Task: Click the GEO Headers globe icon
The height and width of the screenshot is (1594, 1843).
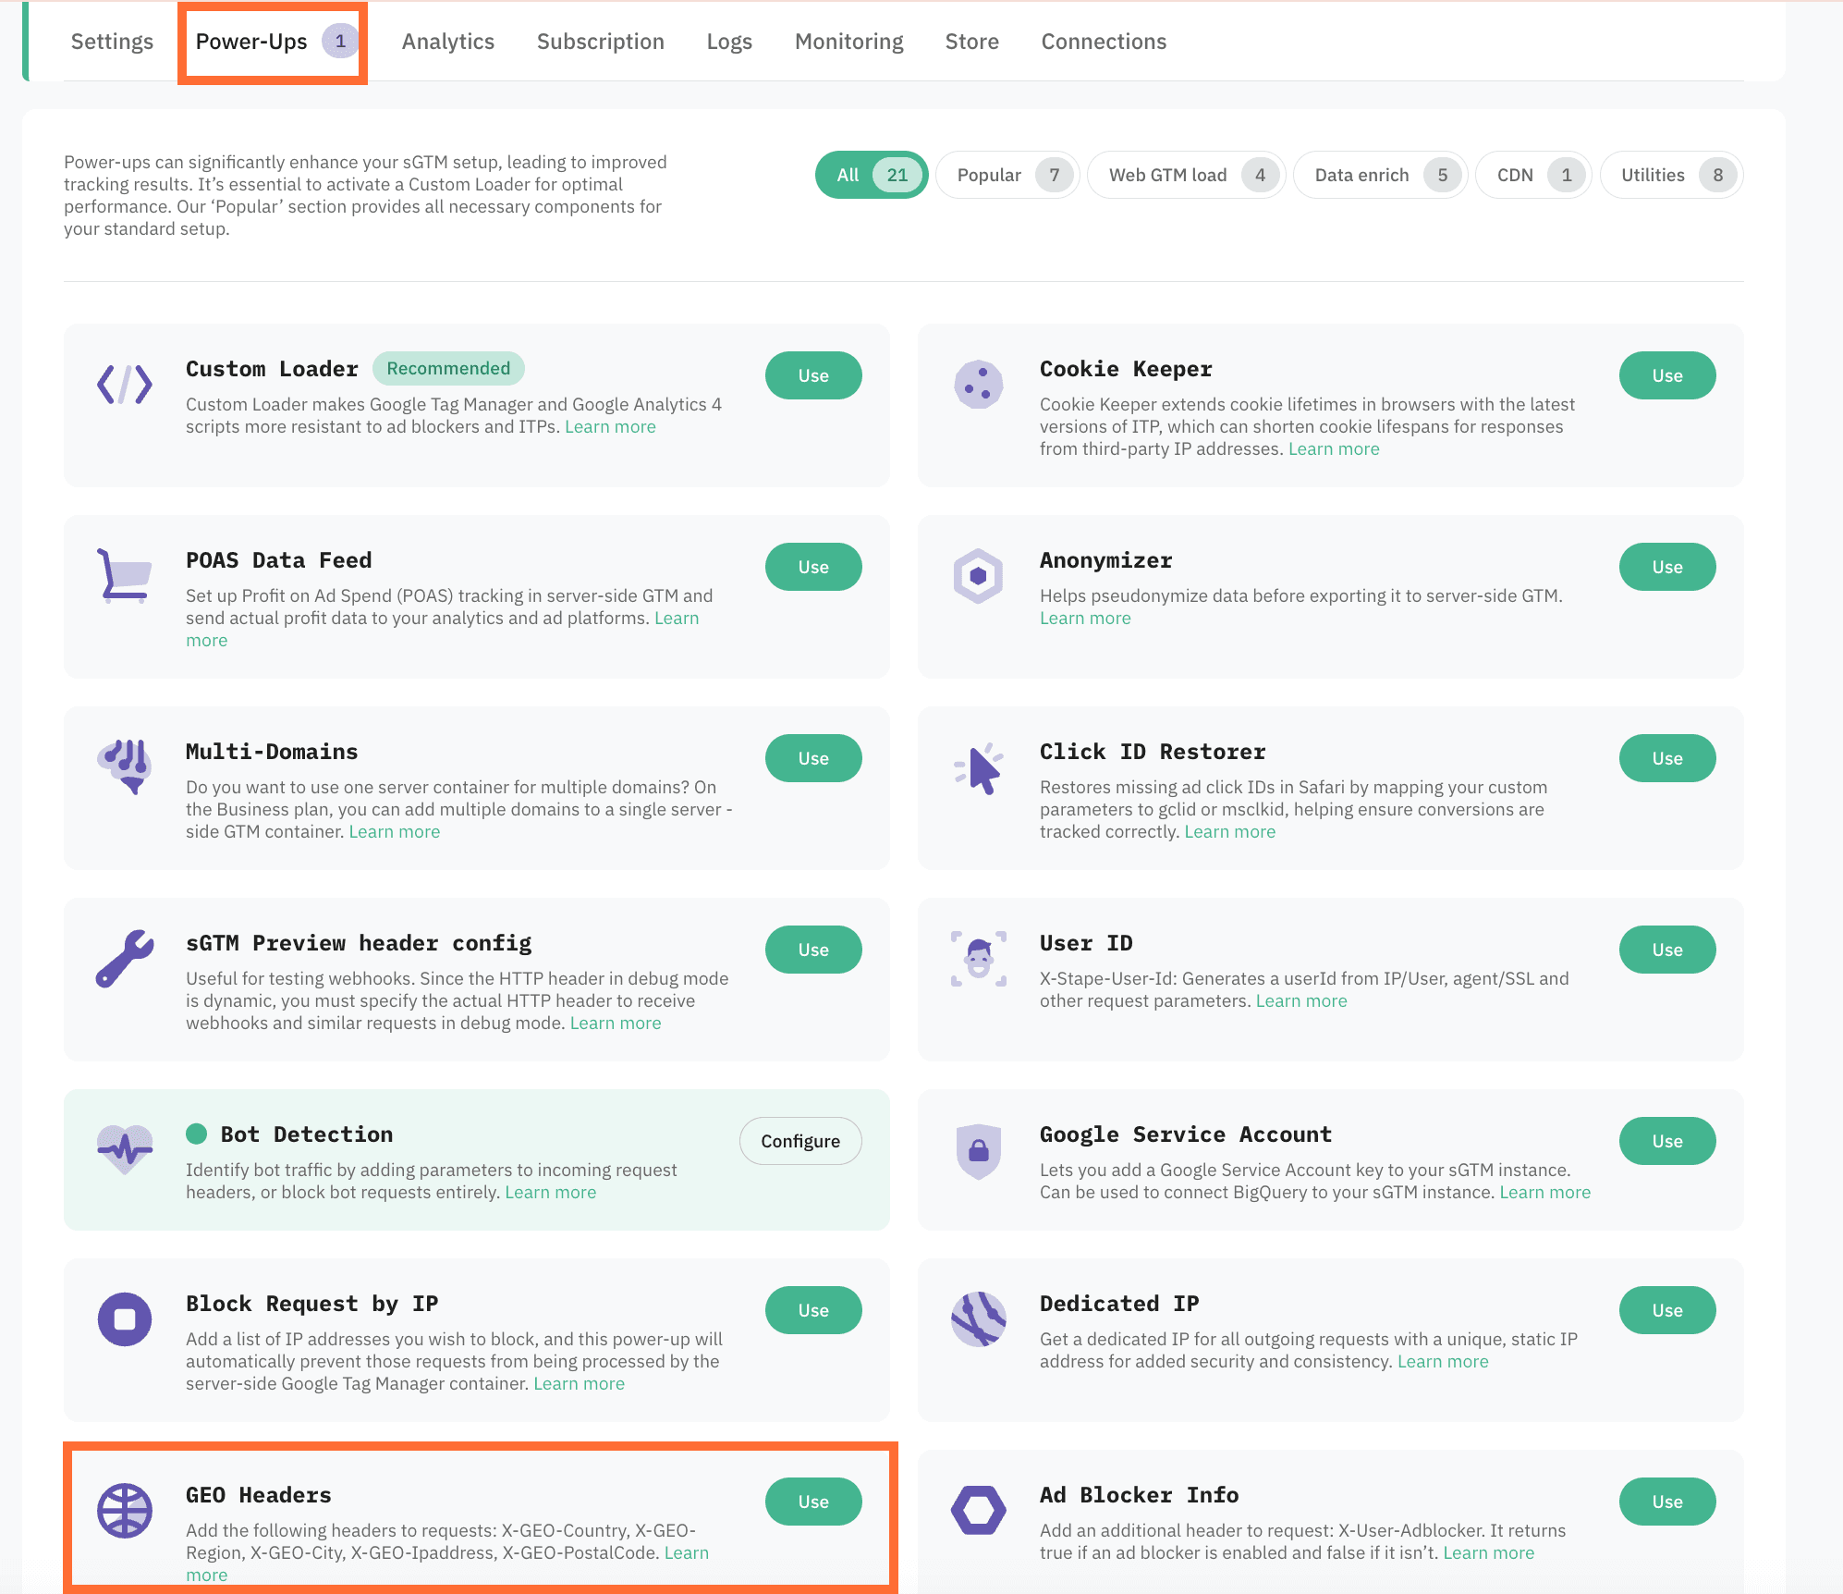Action: pos(125,1510)
